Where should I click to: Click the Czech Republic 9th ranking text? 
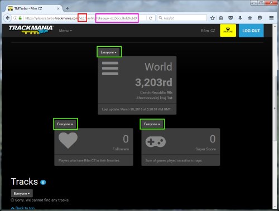click(156, 92)
